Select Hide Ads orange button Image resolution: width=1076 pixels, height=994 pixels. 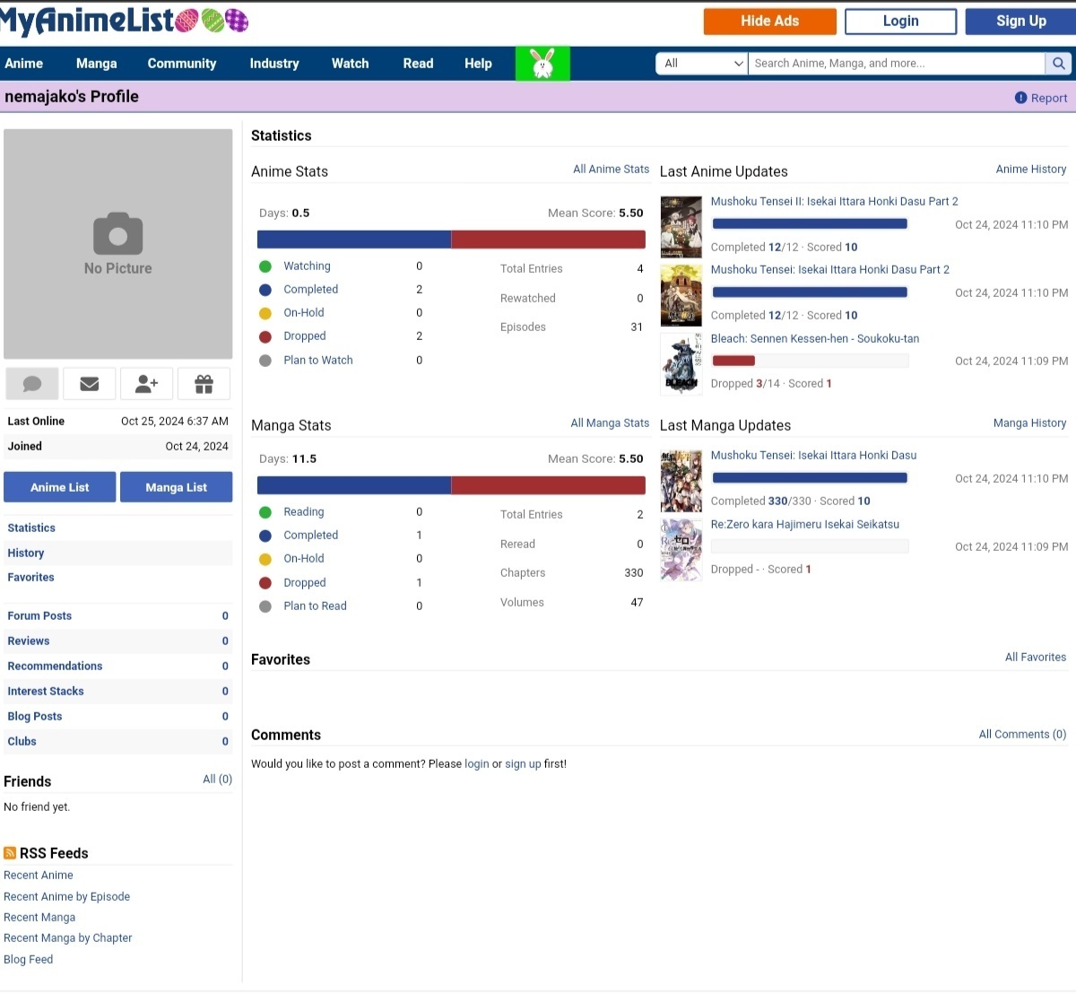click(x=769, y=22)
